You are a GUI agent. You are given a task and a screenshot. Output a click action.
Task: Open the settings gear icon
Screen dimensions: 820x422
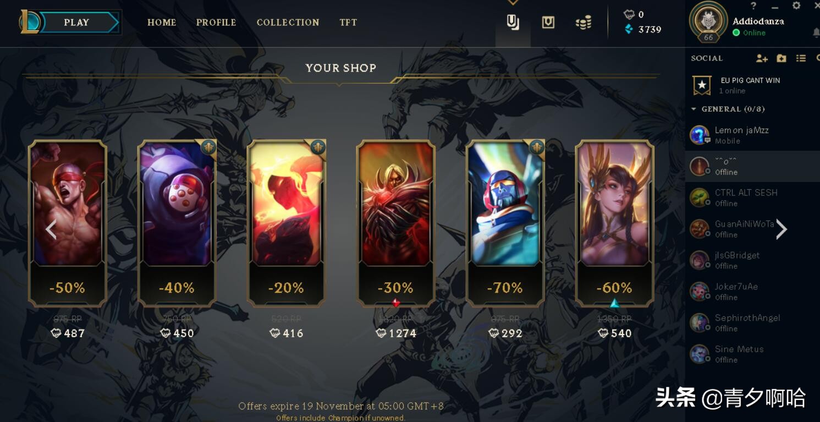coord(796,6)
